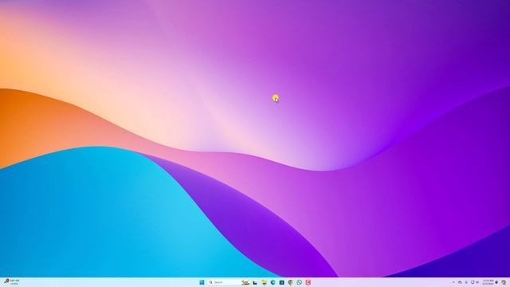Open the dark blue app icon on taskbar

pos(281,282)
